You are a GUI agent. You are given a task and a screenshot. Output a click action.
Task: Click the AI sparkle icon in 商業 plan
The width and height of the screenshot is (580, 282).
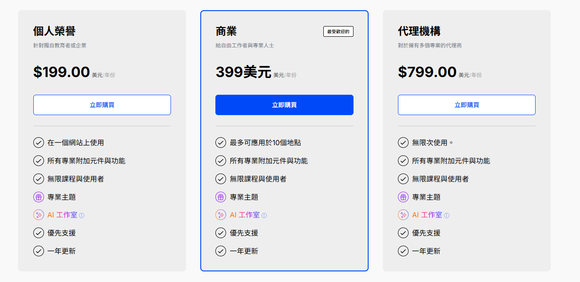pyautogui.click(x=221, y=215)
